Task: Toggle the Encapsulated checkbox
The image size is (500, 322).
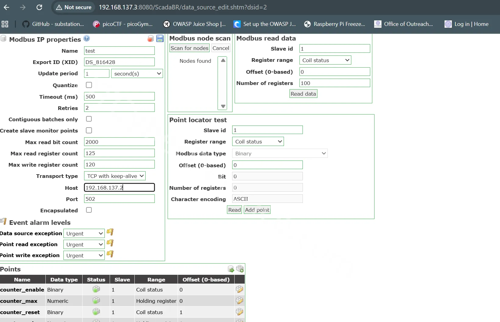Action: [89, 210]
